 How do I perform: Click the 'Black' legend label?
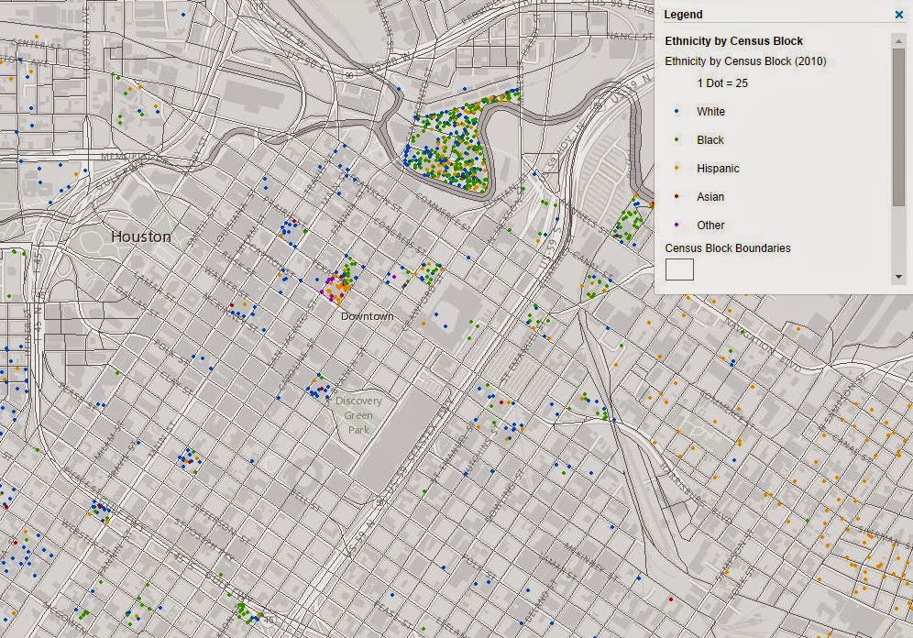[x=710, y=139]
